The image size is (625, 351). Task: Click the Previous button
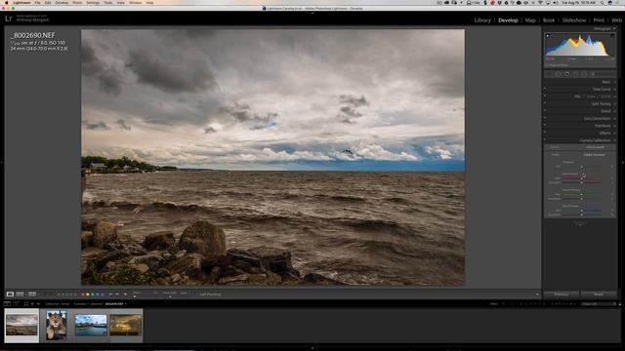coord(562,294)
